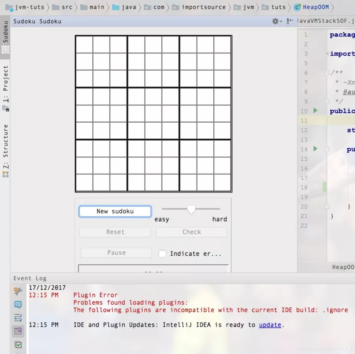This screenshot has width=355, height=354.
Task: Click the update link in Event Log
Action: pos(270,325)
